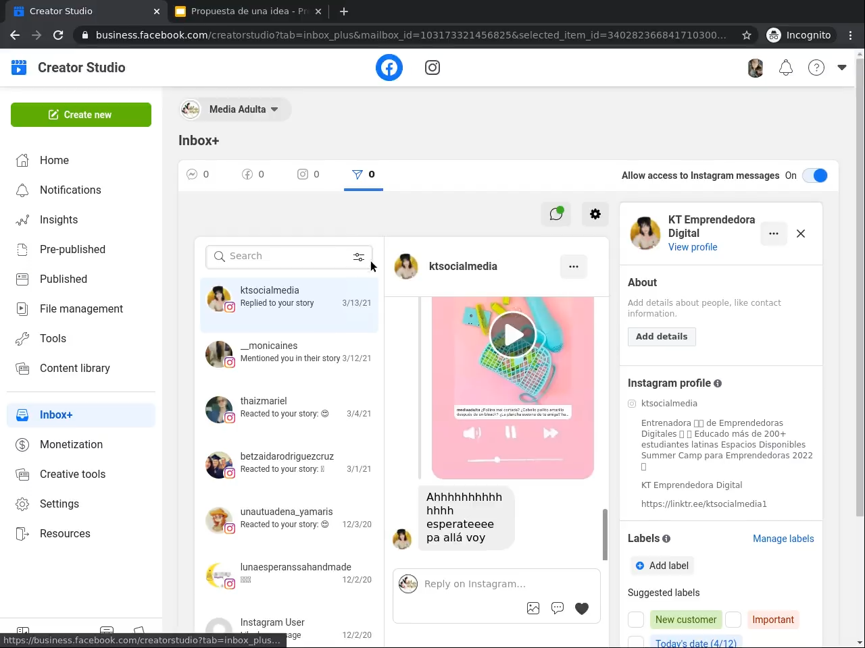Toggle Allow access to Instagram messages switch
The height and width of the screenshot is (648, 865).
815,175
